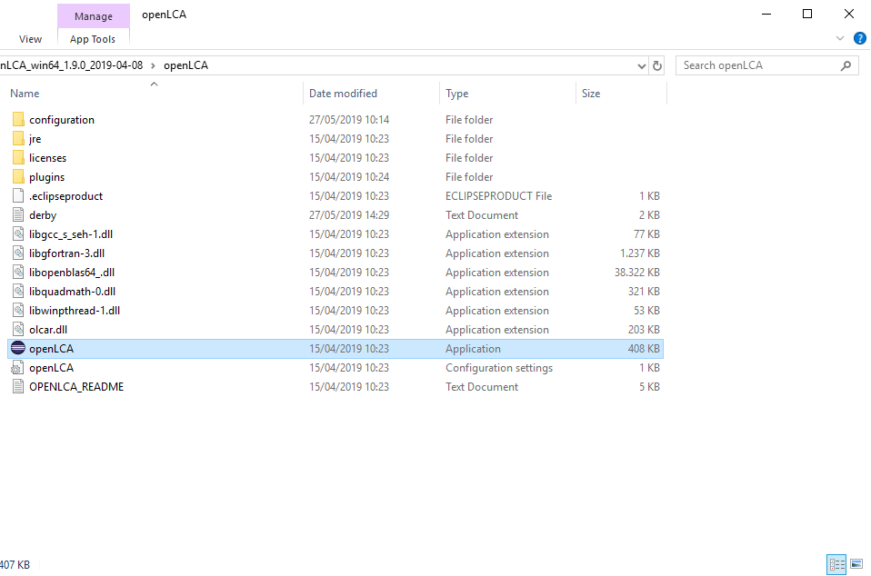Select the derby file name
Viewport: 871px width, 576px height.
point(43,214)
